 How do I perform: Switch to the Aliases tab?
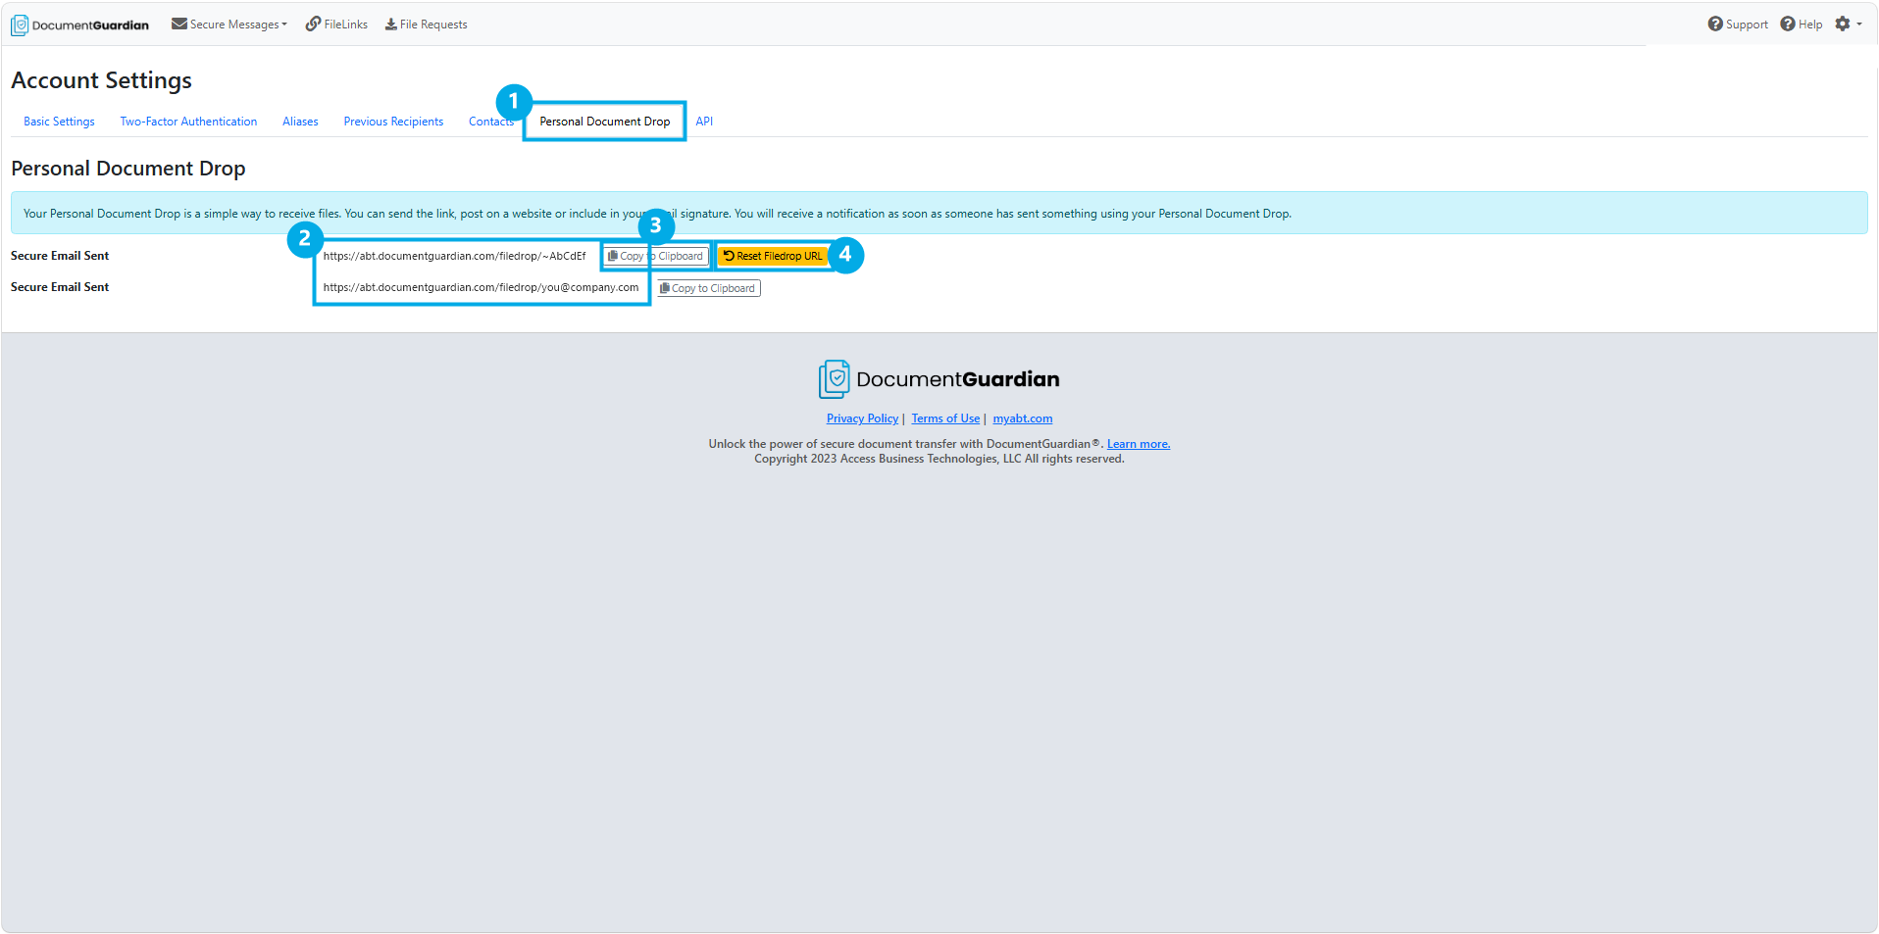pos(300,122)
